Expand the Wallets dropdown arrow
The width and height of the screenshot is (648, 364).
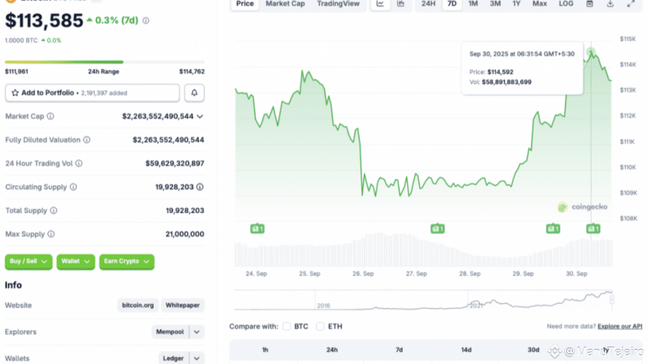tap(197, 358)
